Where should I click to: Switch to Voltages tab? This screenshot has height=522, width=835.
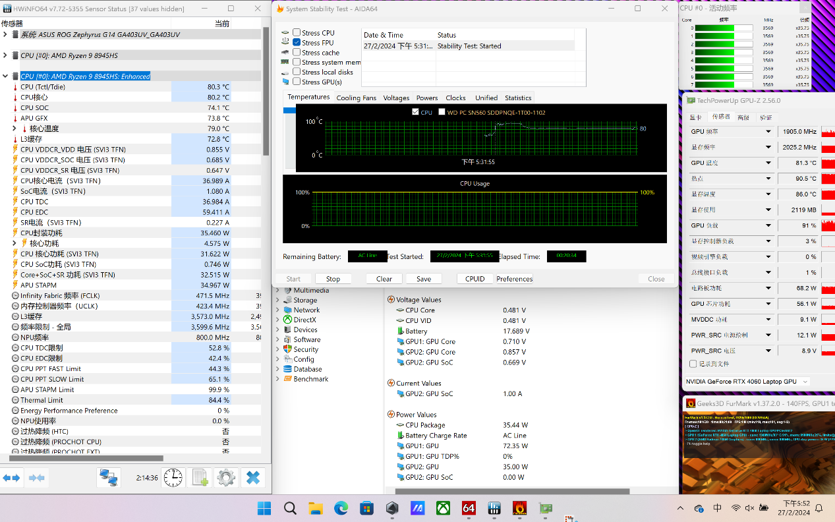(396, 98)
